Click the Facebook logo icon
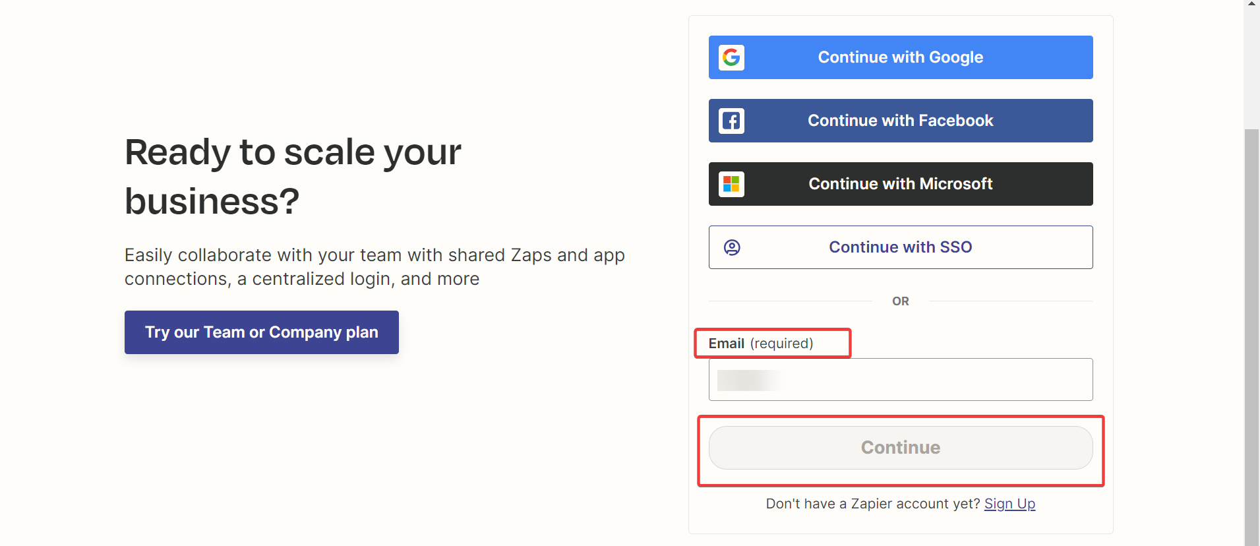1260x546 pixels. [x=731, y=121]
